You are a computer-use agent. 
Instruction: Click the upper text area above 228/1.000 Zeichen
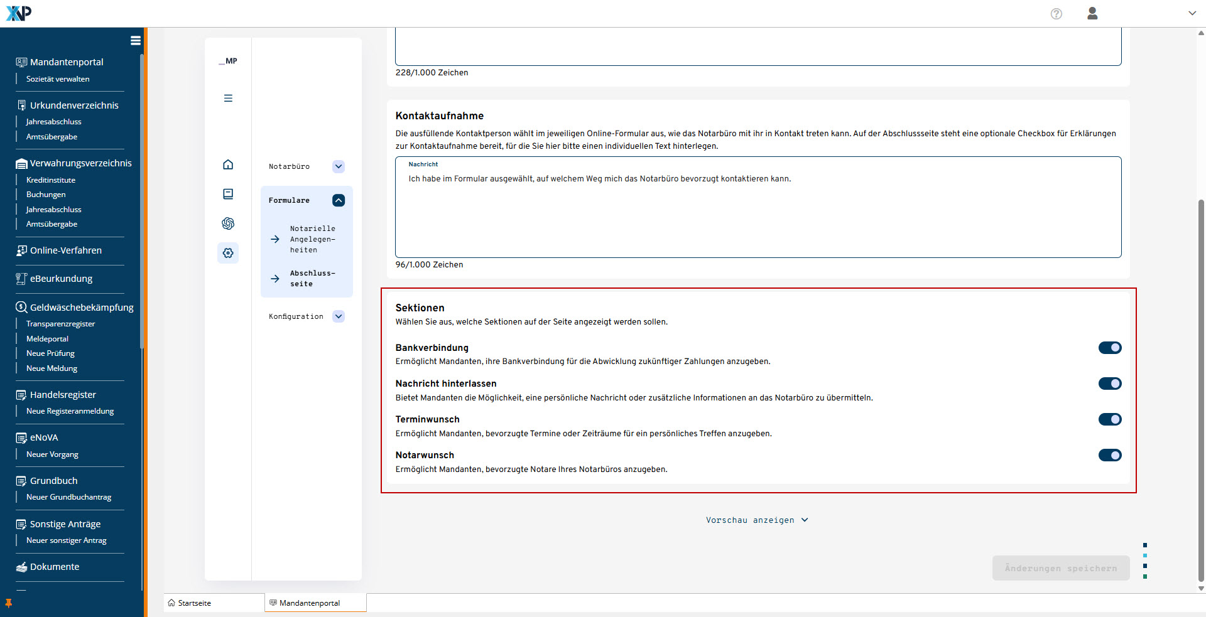(x=758, y=46)
